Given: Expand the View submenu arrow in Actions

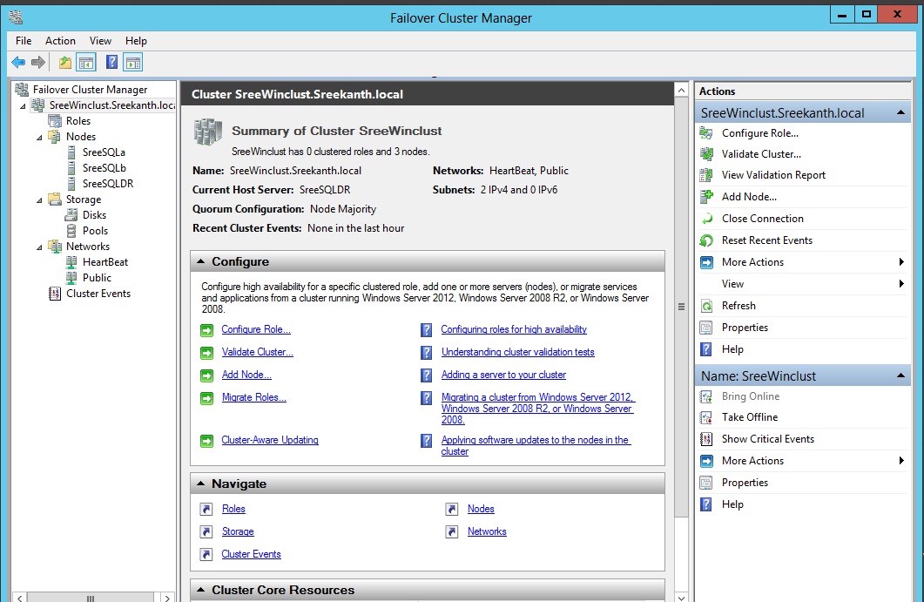Looking at the screenshot, I should pos(901,284).
